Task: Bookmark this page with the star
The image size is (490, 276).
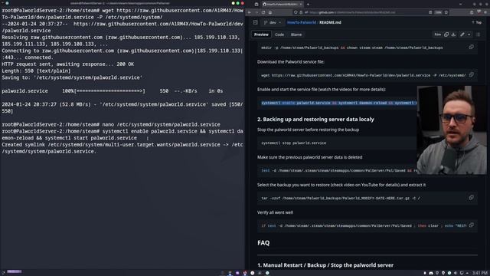Action: point(446,12)
